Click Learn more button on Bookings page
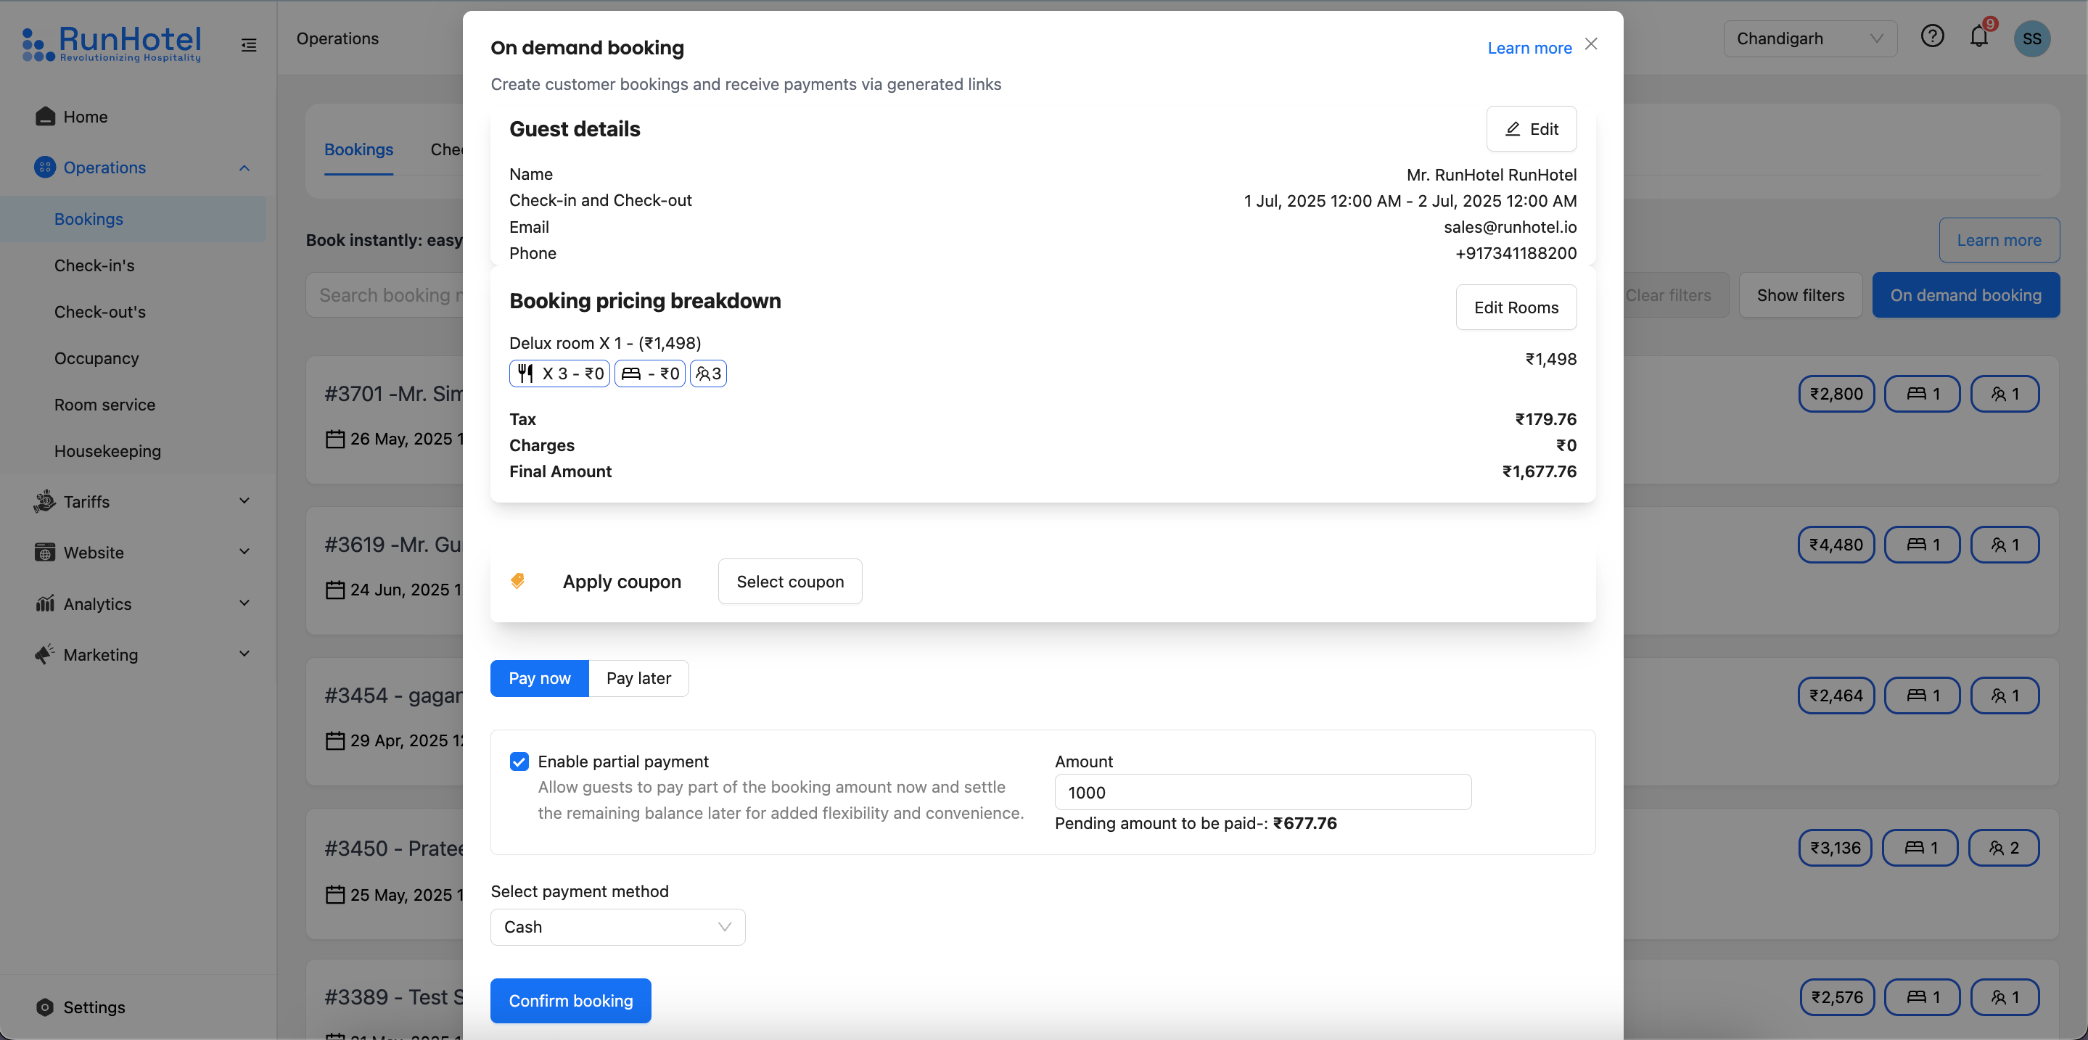The width and height of the screenshot is (2088, 1040). click(1999, 240)
